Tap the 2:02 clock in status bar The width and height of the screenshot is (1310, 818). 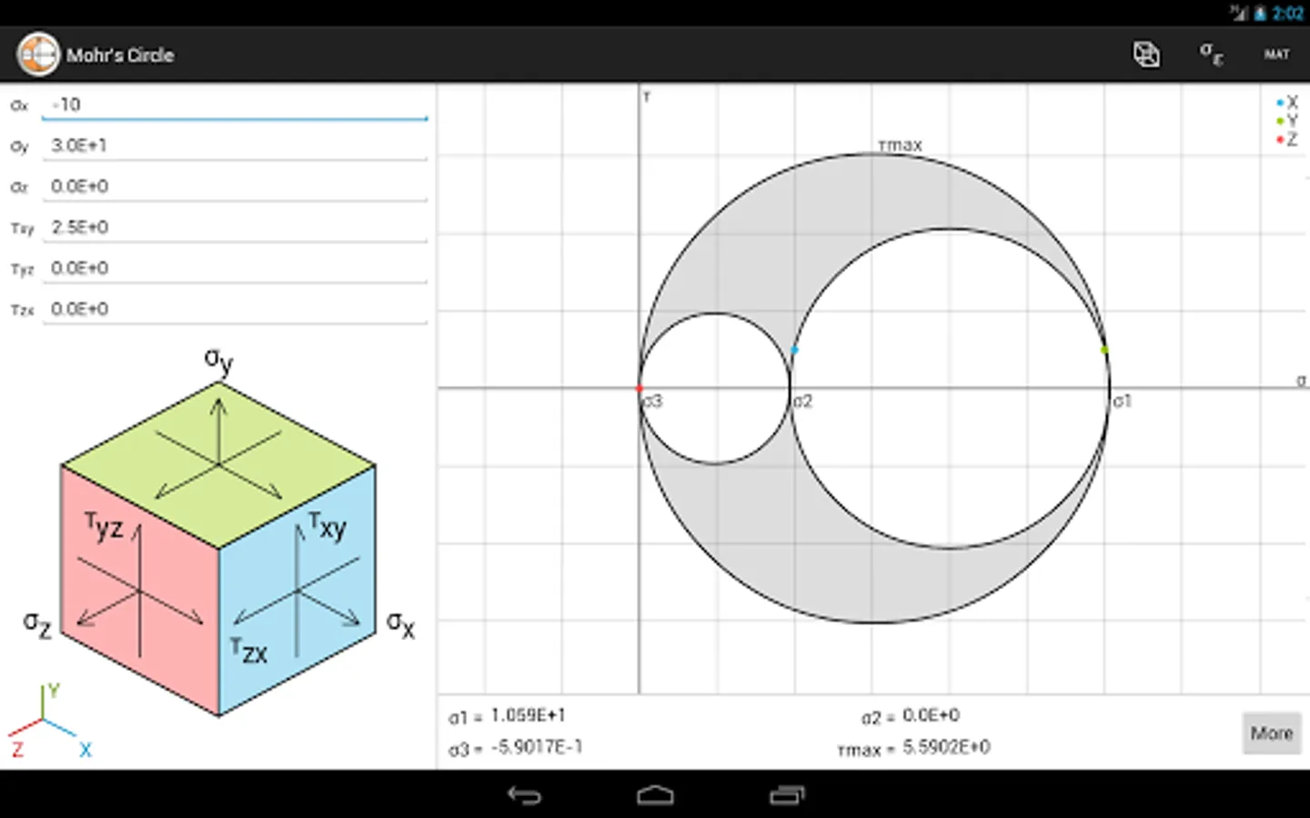click(x=1287, y=13)
